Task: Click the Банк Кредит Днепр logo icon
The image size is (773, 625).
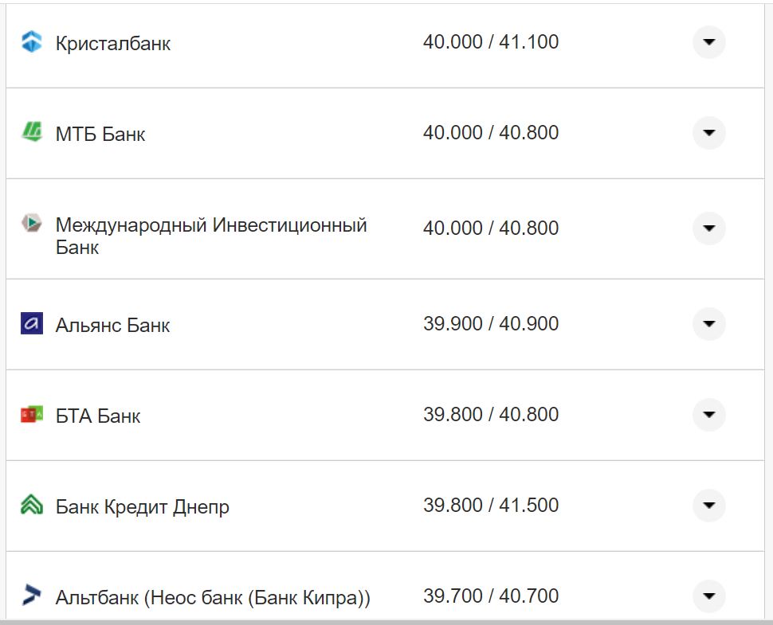Action: tap(31, 505)
